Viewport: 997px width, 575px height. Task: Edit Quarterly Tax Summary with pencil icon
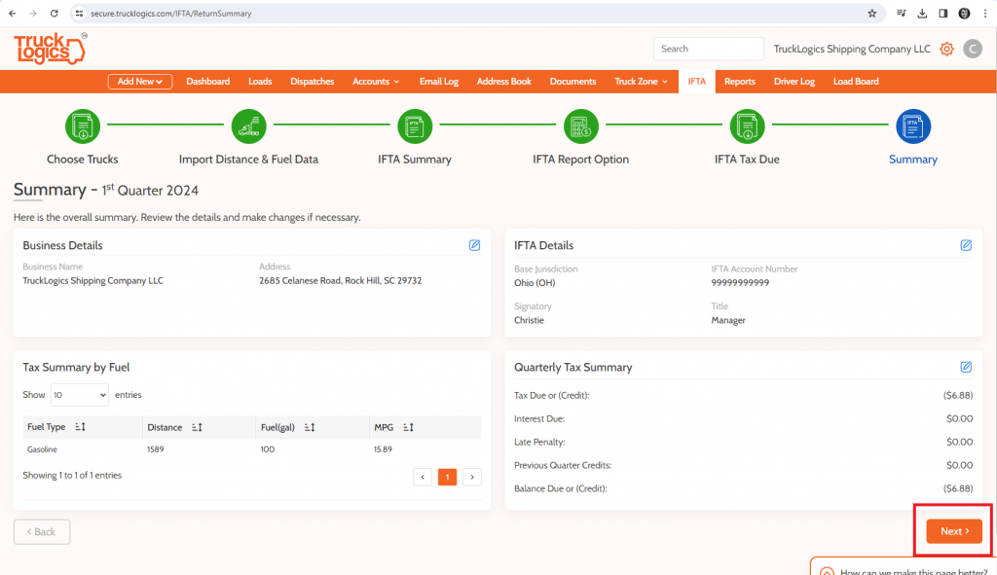click(966, 367)
